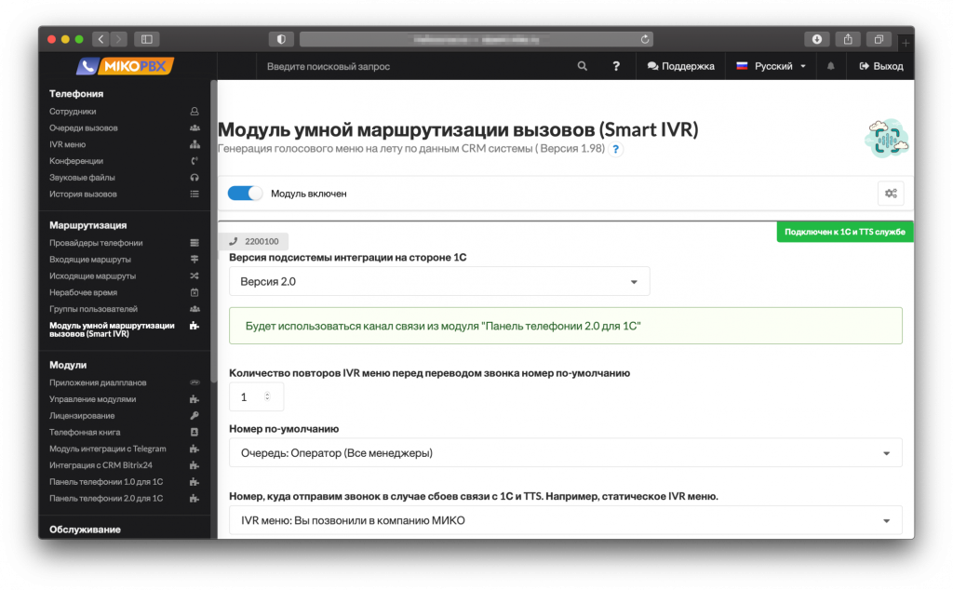Image resolution: width=953 pixels, height=590 pixels.
Task: Click blue version info question icon
Action: [x=616, y=149]
